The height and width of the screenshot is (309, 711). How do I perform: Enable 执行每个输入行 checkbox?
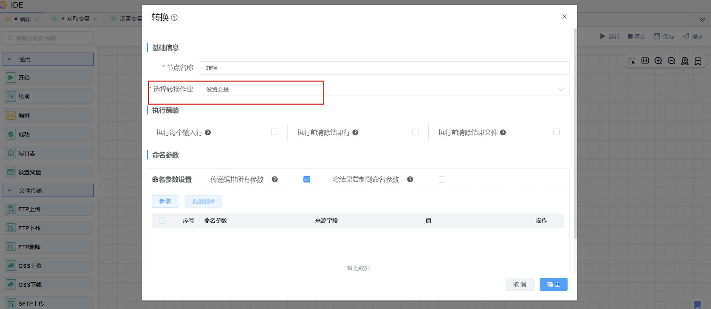pyautogui.click(x=274, y=132)
